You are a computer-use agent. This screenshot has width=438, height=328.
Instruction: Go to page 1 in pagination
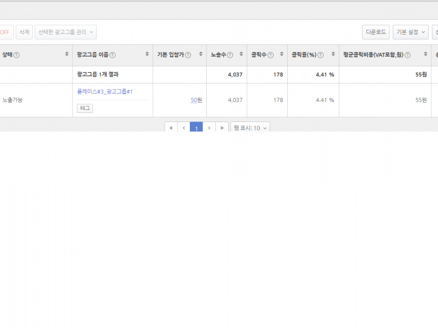(x=196, y=128)
